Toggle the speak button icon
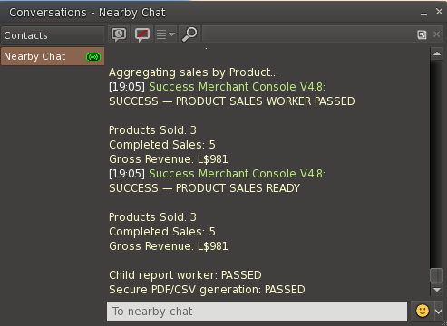 (x=142, y=34)
